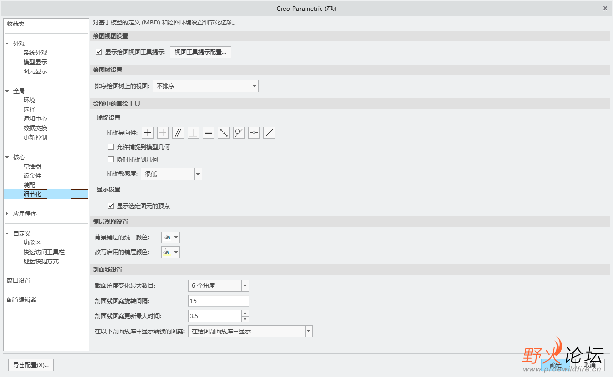The width and height of the screenshot is (613, 377).
Task: Select 选择 in the sidebar
Action: tap(29, 110)
